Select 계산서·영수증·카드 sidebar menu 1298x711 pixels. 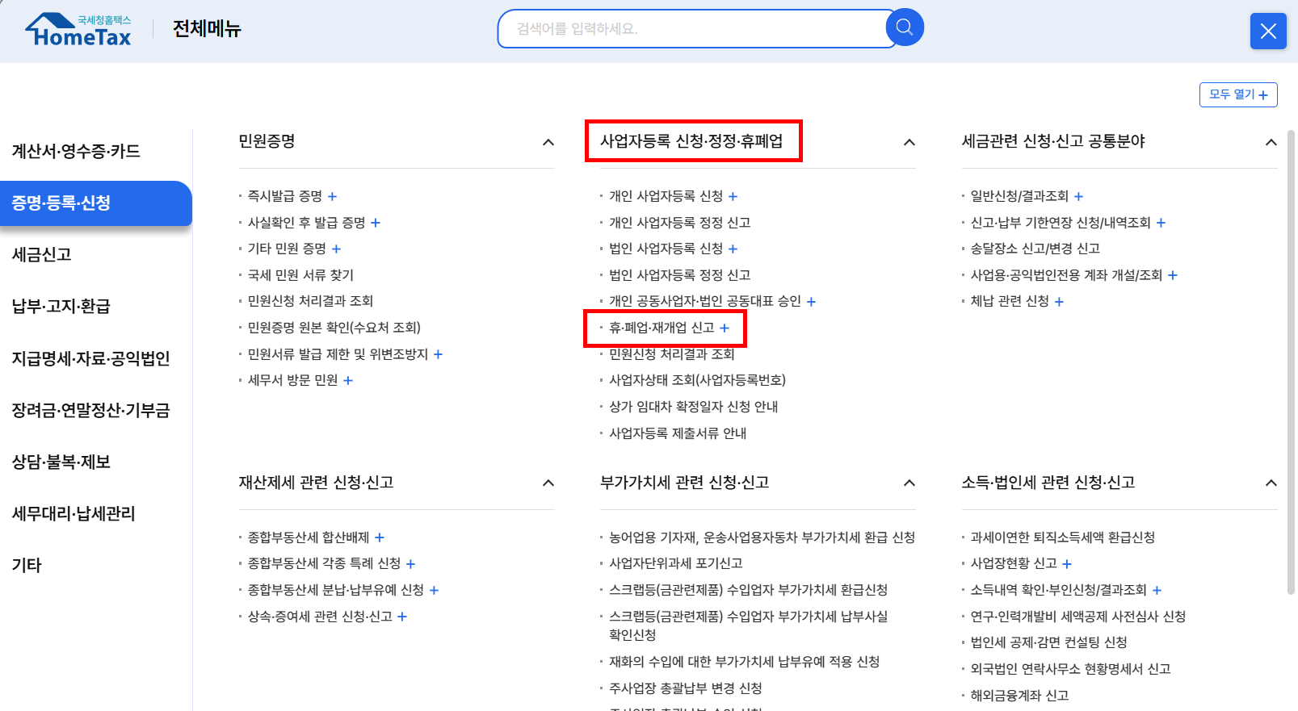[x=76, y=151]
